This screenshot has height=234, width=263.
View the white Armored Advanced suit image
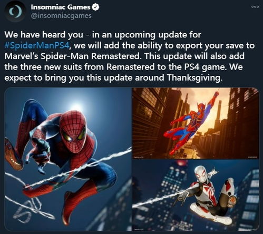[196, 196]
